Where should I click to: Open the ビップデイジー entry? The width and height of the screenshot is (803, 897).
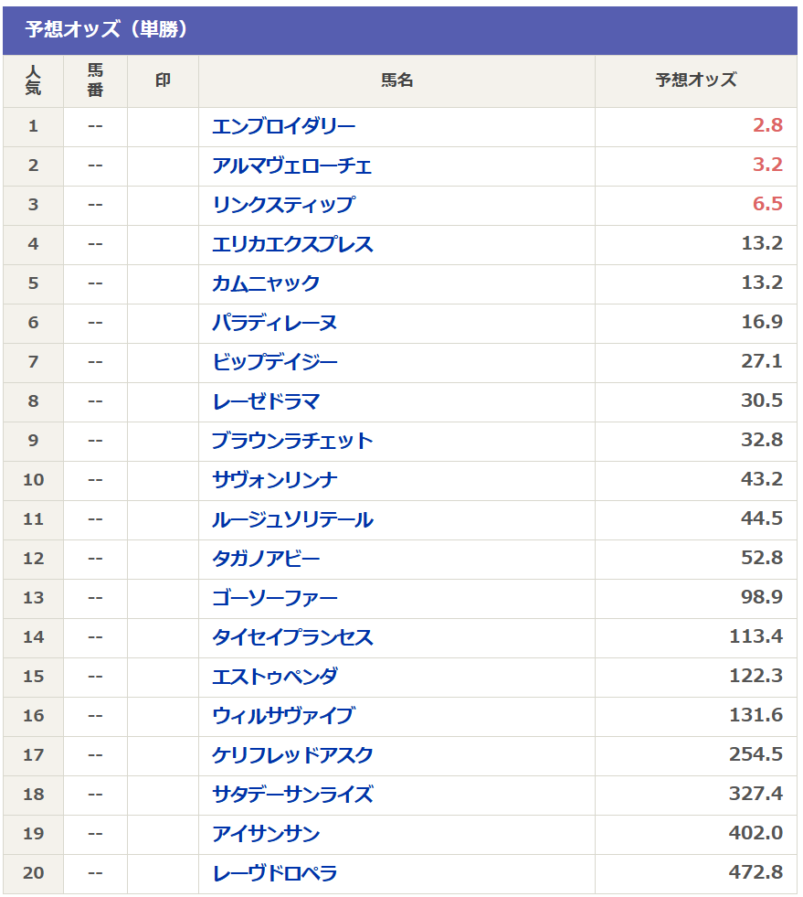tap(274, 362)
